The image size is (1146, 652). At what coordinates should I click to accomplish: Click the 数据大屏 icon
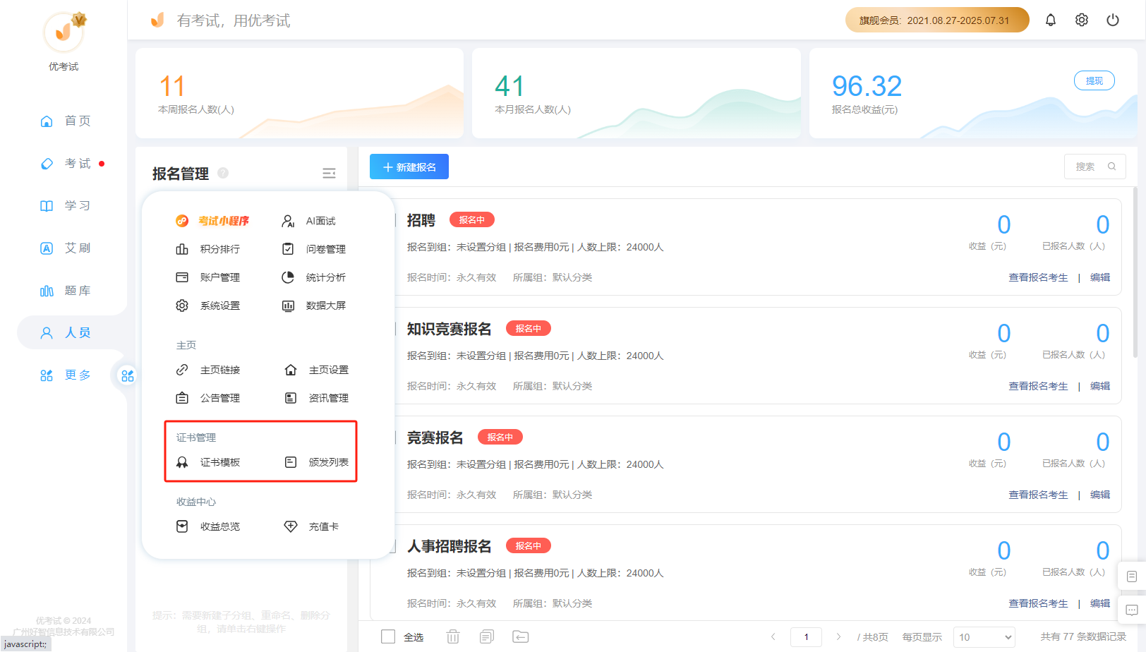(x=288, y=306)
